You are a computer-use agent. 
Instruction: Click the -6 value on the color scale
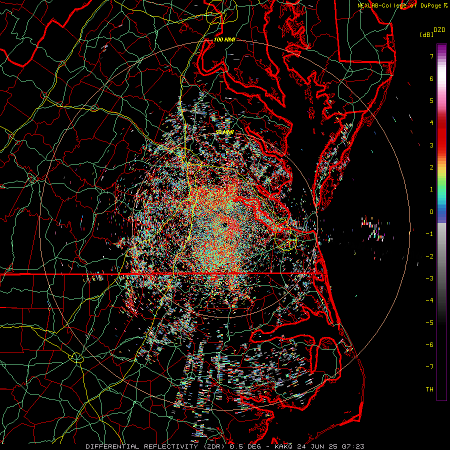pyautogui.click(x=429, y=344)
